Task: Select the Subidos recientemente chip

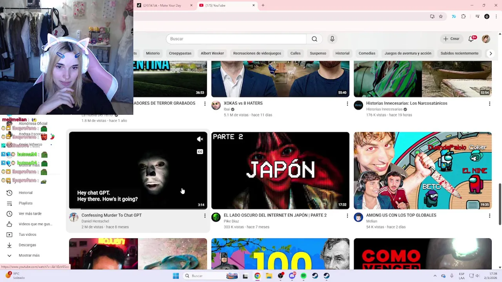Action: pyautogui.click(x=459, y=53)
